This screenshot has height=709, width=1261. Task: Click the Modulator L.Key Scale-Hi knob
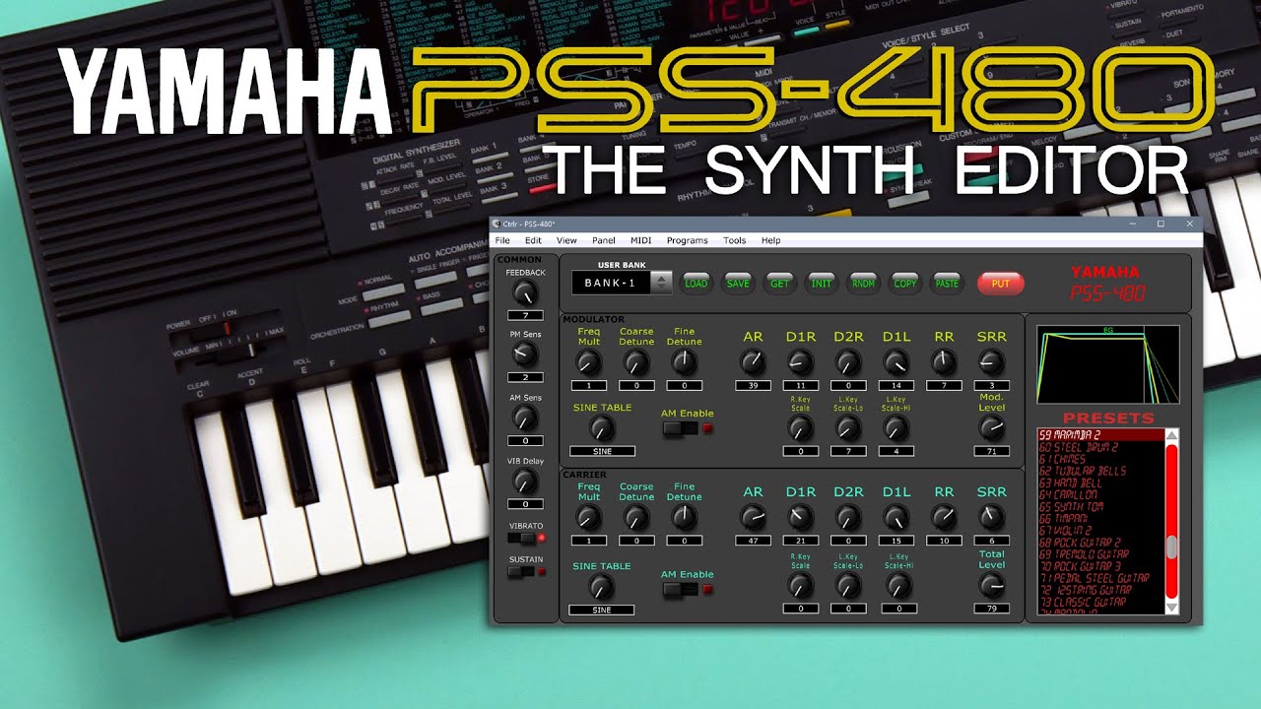[896, 427]
